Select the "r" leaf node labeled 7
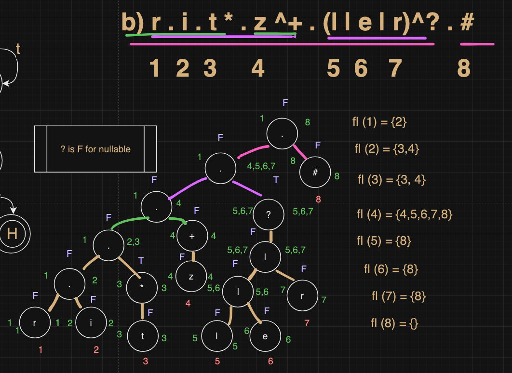The width and height of the screenshot is (512, 373). [x=302, y=295]
